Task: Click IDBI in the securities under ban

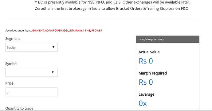Action: (x=65, y=31)
